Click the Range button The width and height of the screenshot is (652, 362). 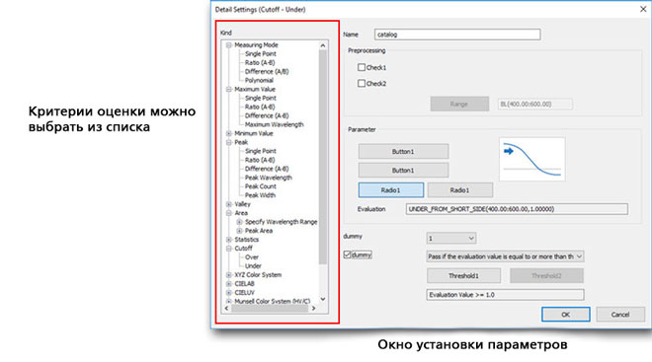pos(459,104)
